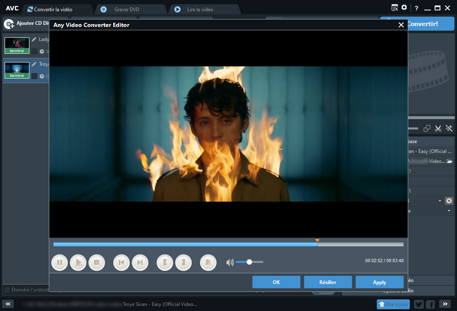Mute the speaker volume icon
This screenshot has height=311, width=457.
(x=230, y=262)
